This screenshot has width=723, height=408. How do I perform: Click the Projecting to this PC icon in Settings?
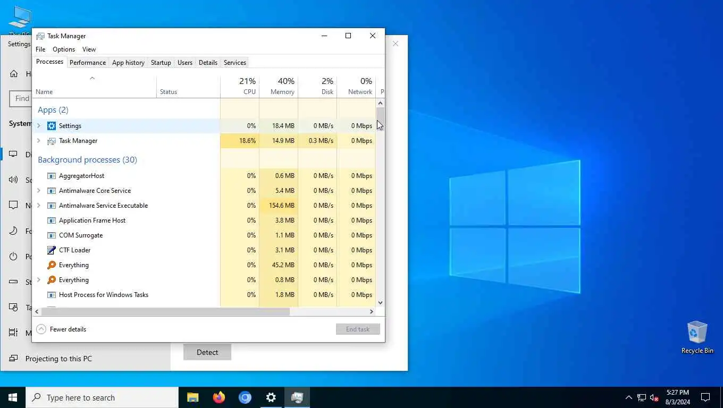click(x=14, y=359)
